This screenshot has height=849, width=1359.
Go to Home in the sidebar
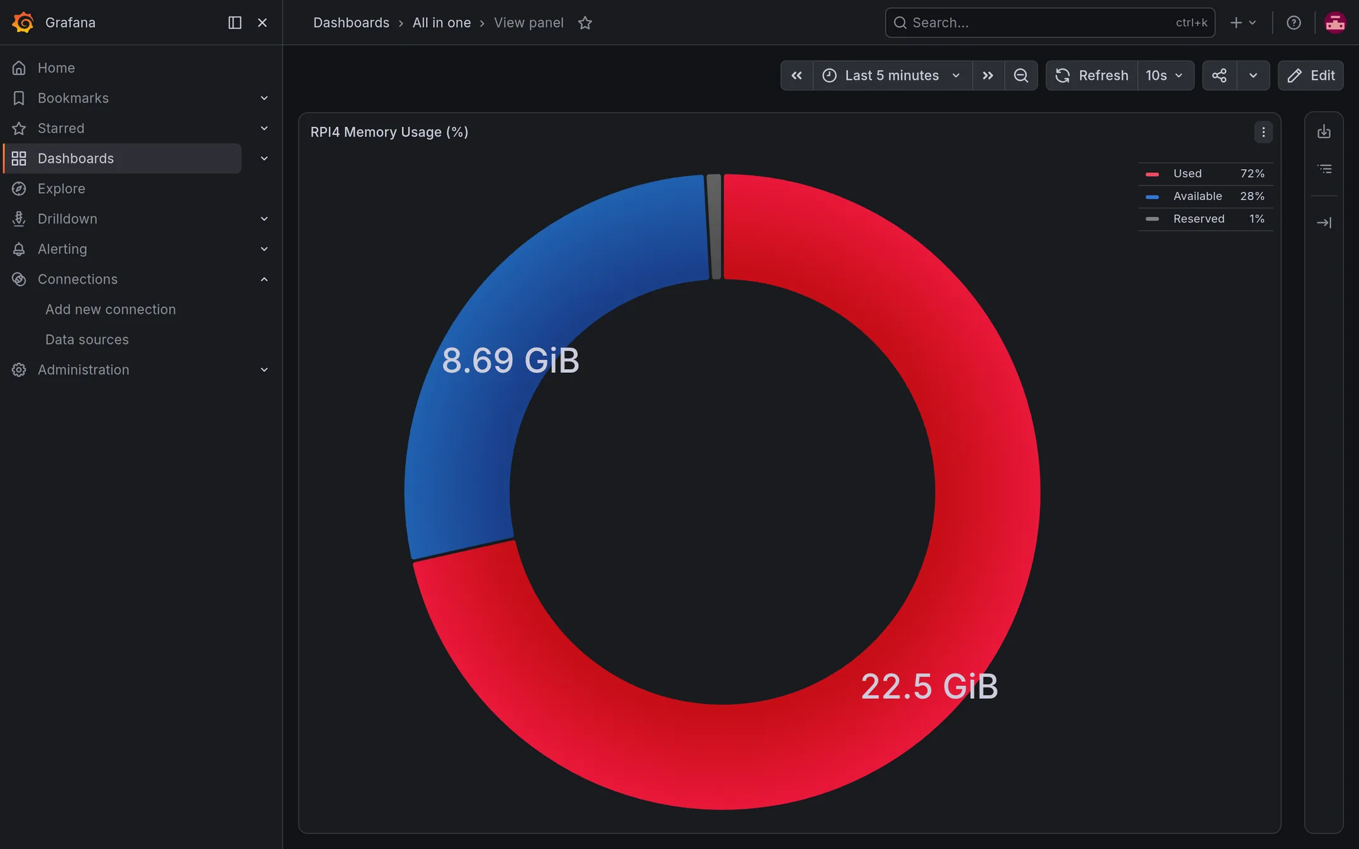click(56, 68)
